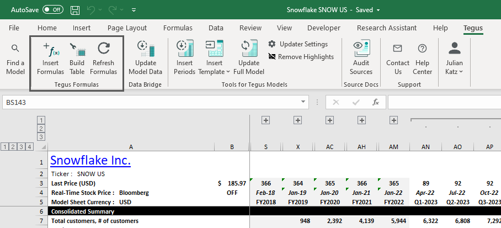Select column header A
This screenshot has width=501, height=228.
(131, 147)
